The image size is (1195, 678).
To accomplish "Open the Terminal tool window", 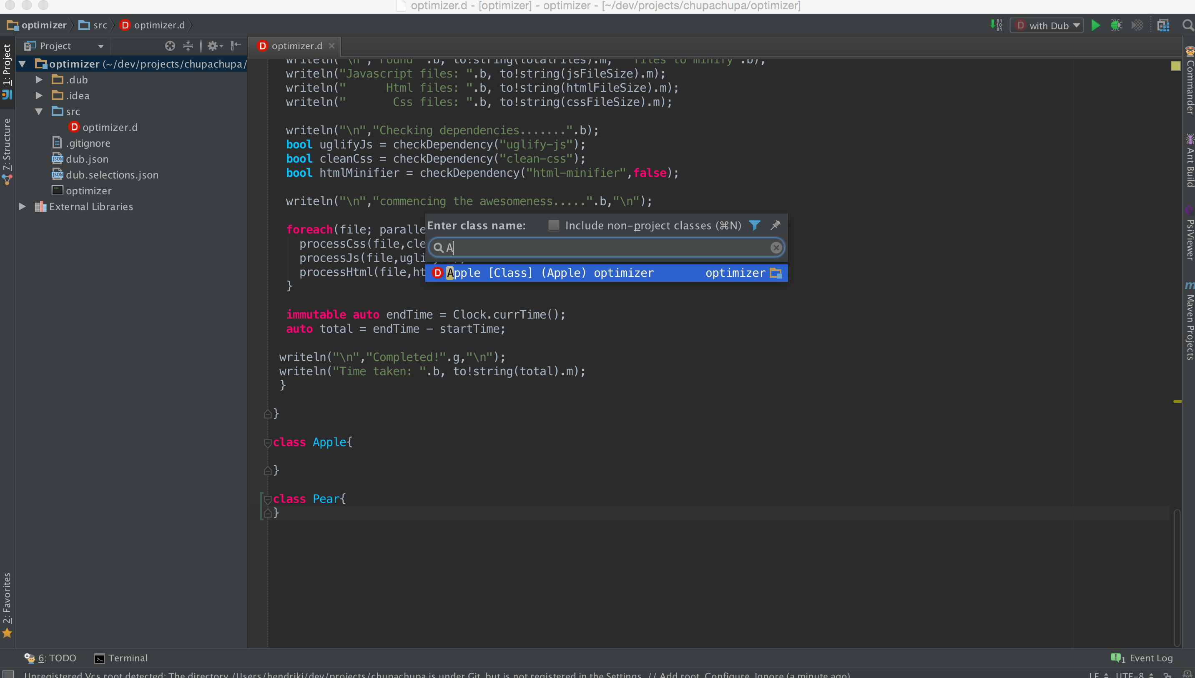I will point(121,658).
